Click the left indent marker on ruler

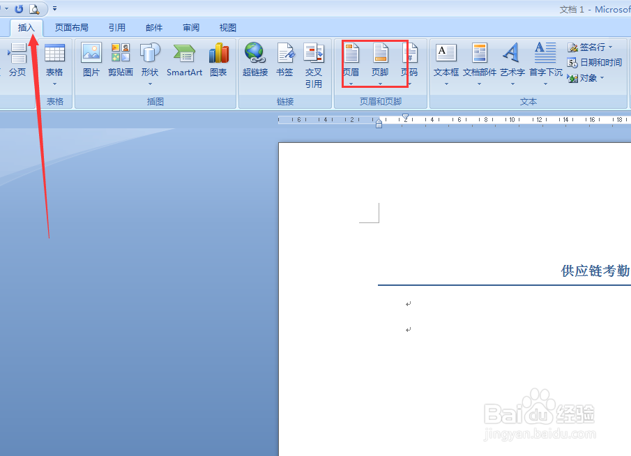coord(379,124)
